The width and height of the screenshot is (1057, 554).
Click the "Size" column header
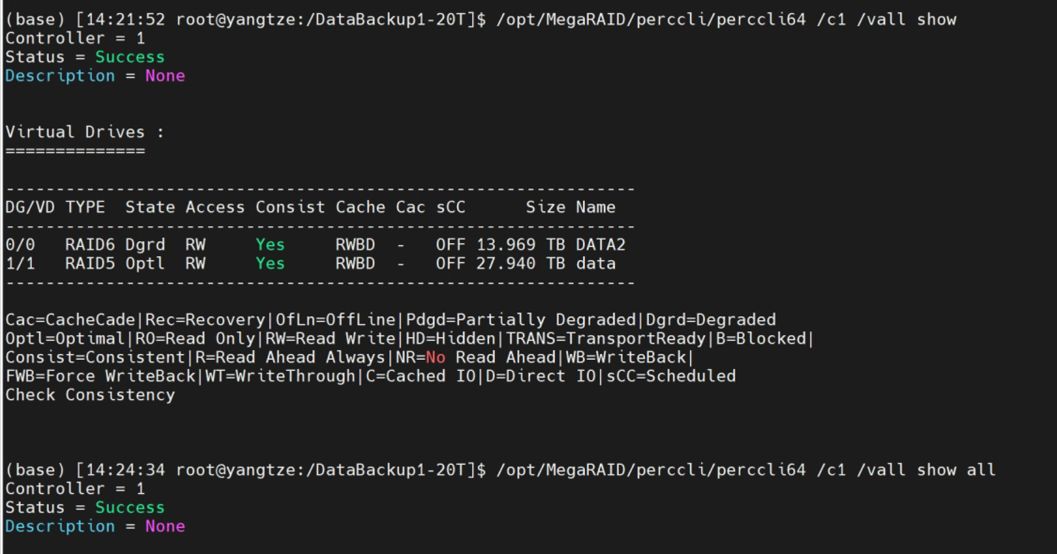(545, 208)
